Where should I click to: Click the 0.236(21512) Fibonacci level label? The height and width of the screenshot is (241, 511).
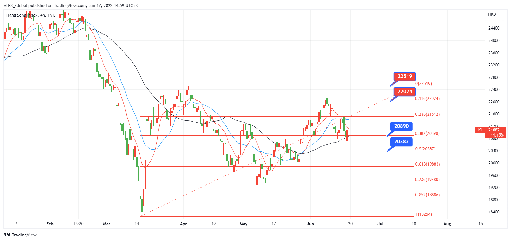click(427, 114)
